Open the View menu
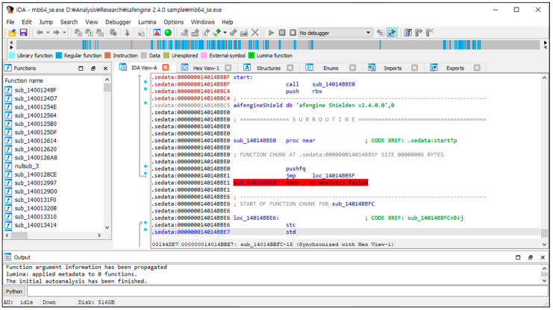Viewport: 553px width, 310px height. click(91, 22)
